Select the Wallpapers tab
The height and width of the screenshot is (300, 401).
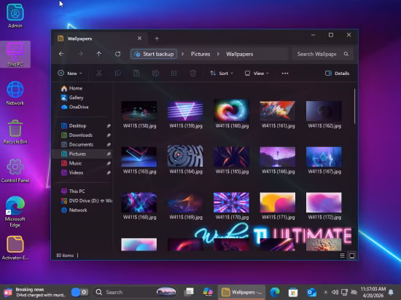[100, 39]
